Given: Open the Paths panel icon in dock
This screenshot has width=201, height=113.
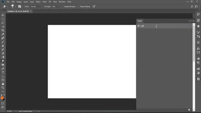Looking at the screenshot, I should tap(198, 53).
